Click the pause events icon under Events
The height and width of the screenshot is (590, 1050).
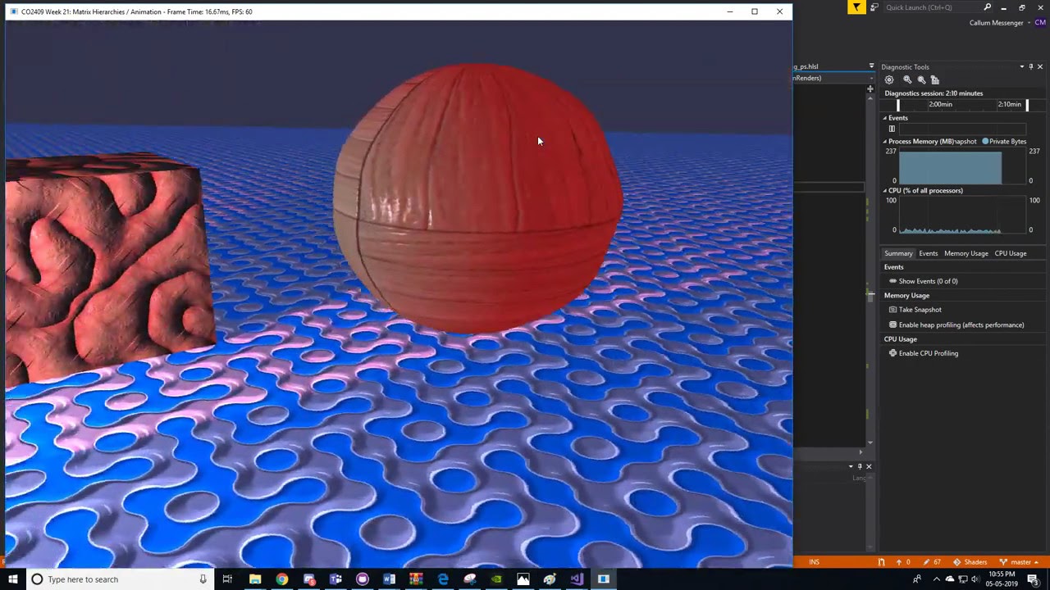pos(892,129)
